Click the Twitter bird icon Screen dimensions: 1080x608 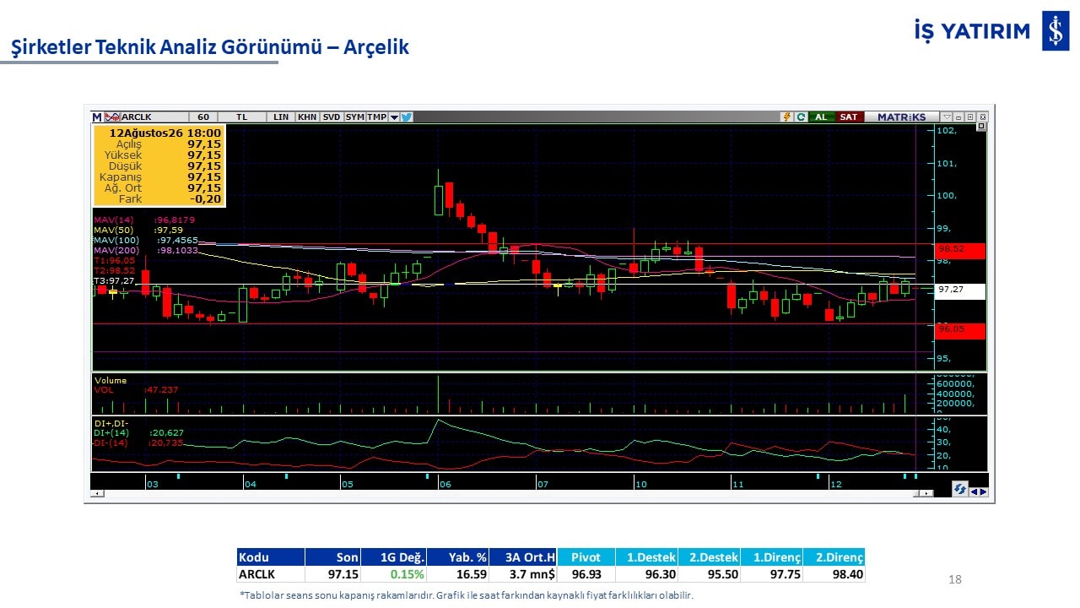pyautogui.click(x=407, y=117)
